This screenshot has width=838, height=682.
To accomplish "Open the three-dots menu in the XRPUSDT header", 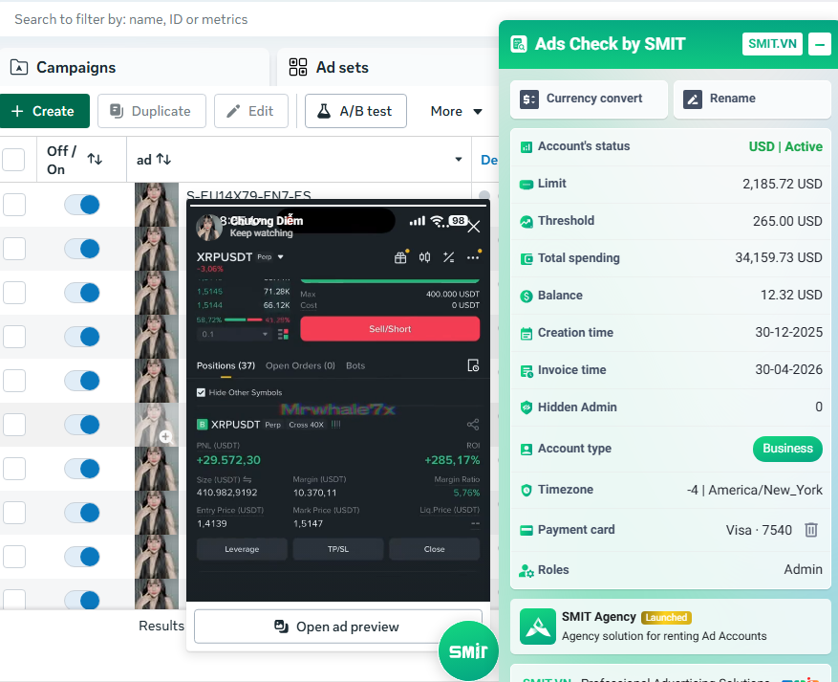I will point(473,257).
